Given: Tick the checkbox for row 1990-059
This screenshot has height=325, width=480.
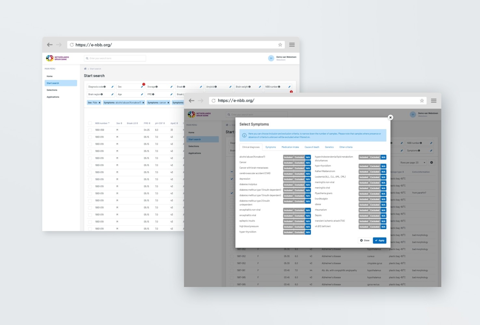Looking at the screenshot, I should [x=90, y=130].
